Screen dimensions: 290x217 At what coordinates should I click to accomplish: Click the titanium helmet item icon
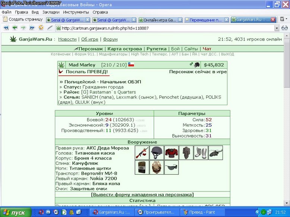pyautogui.click(x=157, y=153)
